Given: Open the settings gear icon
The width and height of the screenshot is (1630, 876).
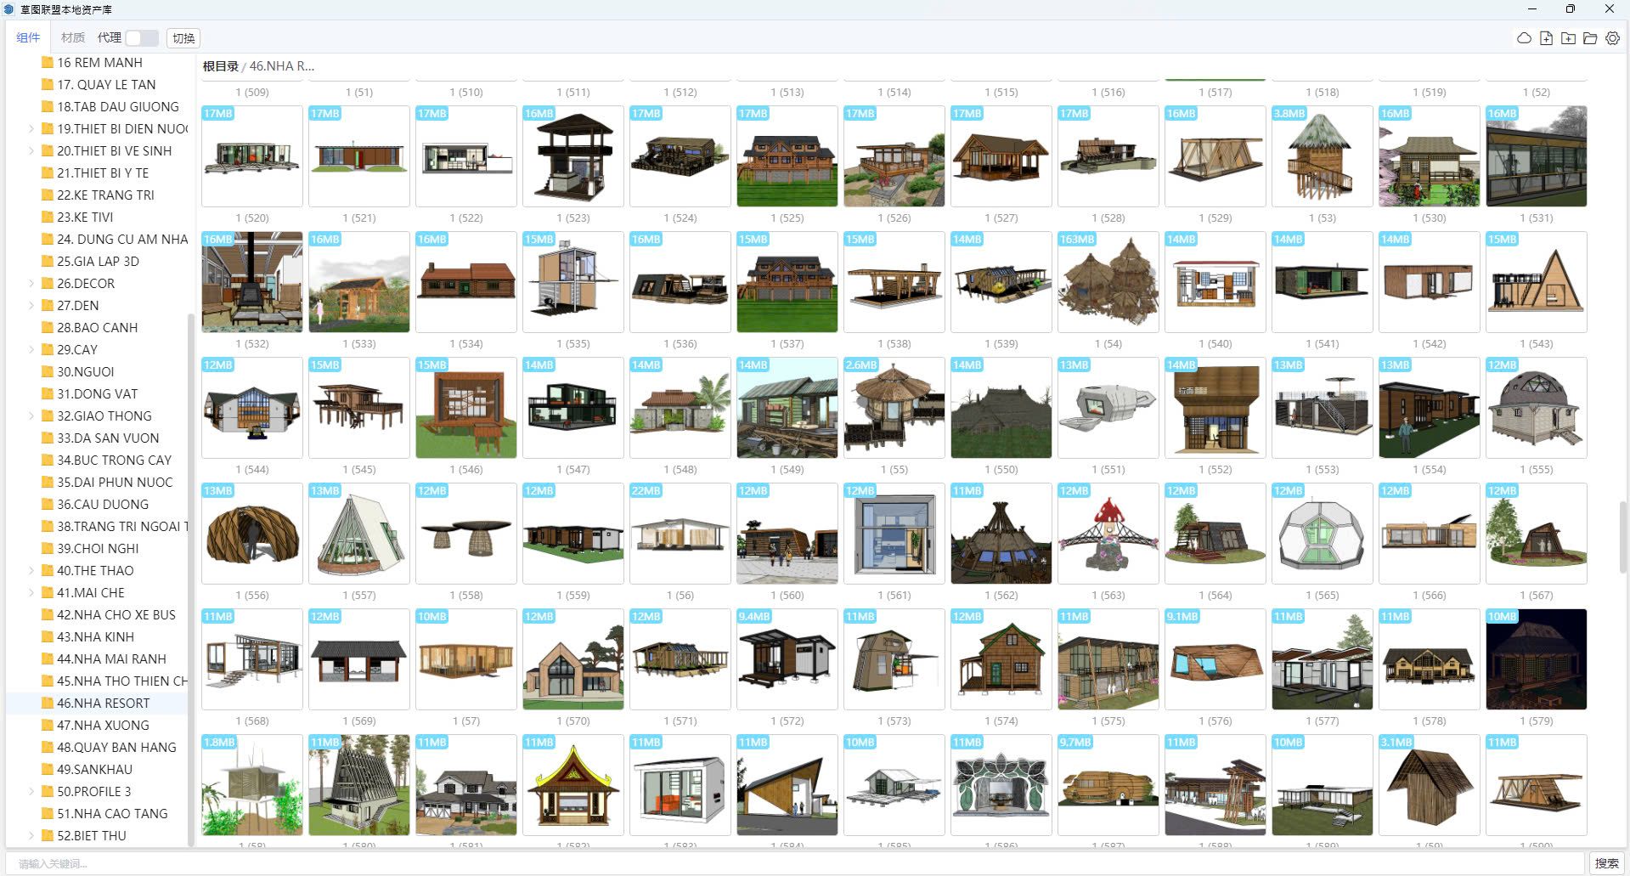Looking at the screenshot, I should coord(1612,38).
